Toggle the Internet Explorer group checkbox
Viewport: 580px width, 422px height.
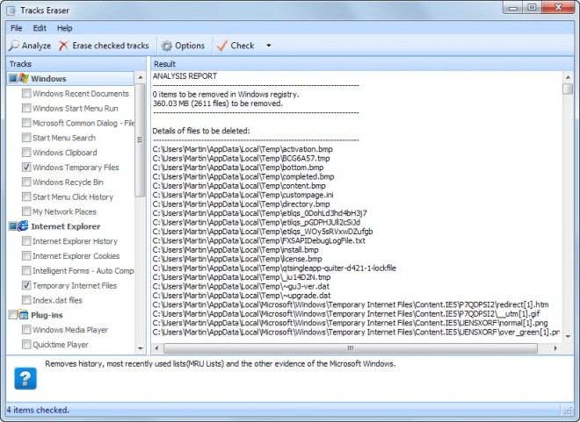click(13, 226)
